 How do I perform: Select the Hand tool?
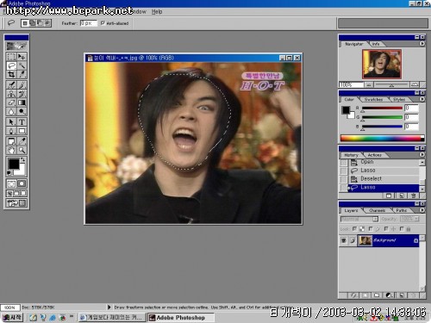pyautogui.click(x=11, y=150)
